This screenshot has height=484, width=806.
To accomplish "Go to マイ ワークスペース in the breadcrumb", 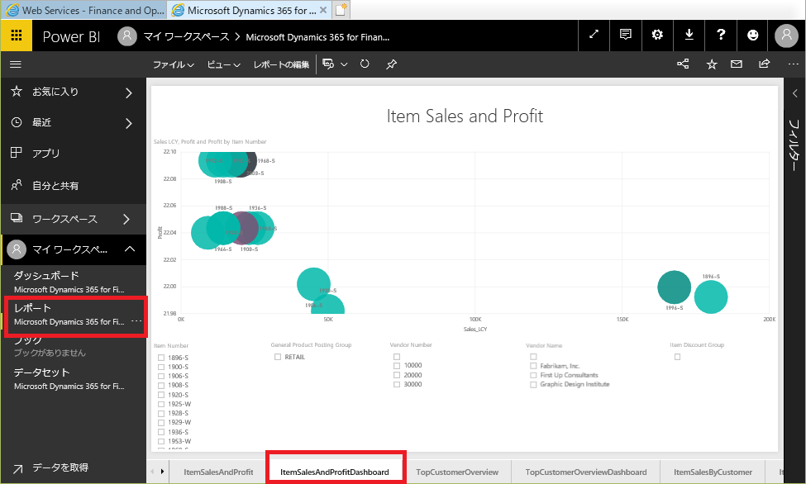I will [x=186, y=36].
